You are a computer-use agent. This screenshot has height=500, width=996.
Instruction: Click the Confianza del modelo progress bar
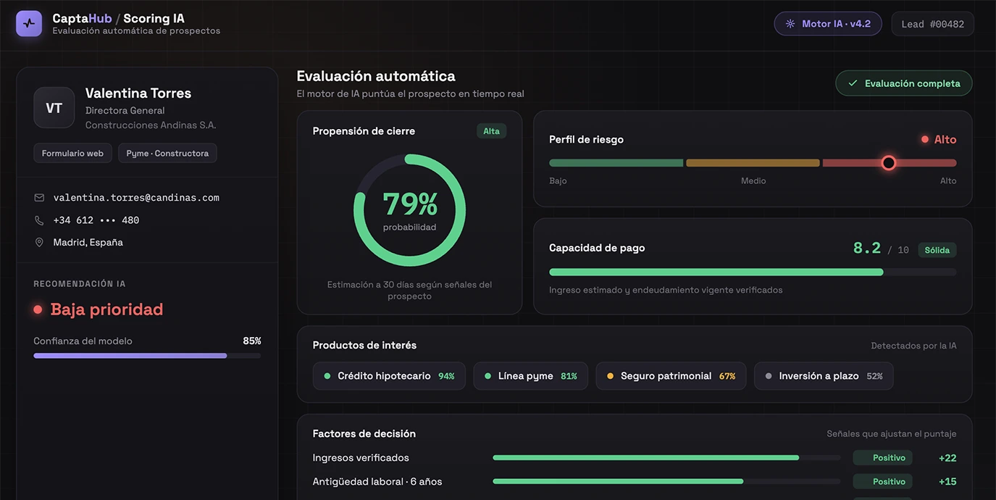tap(147, 356)
